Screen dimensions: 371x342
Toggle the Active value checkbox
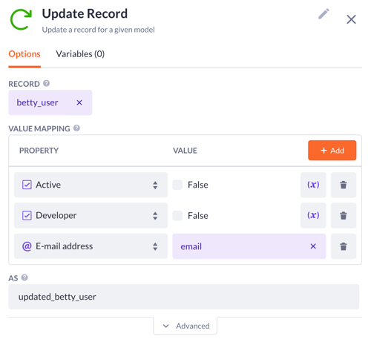[x=177, y=185]
